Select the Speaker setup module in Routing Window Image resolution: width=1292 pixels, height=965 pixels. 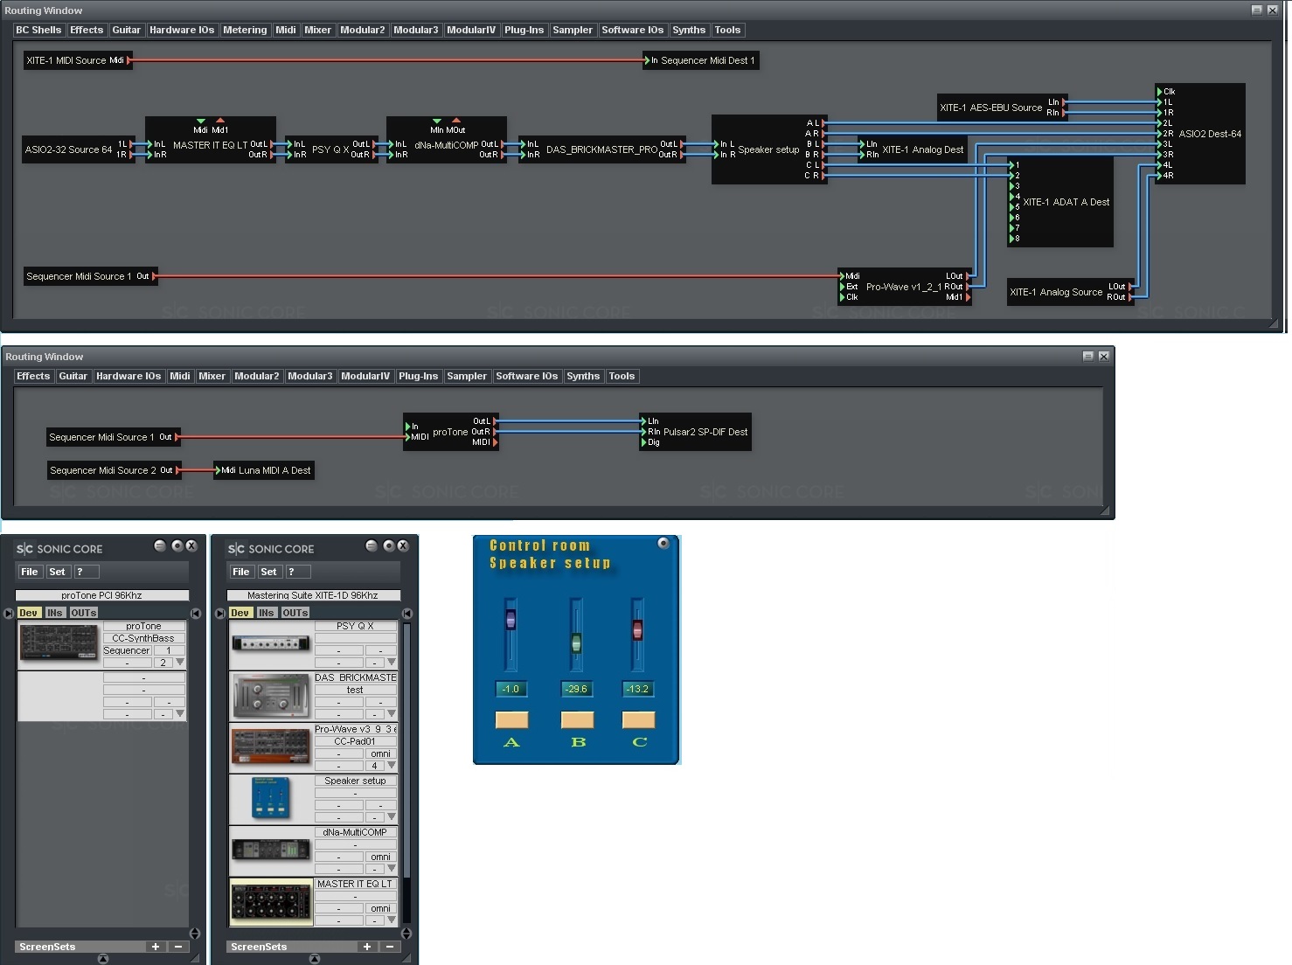pos(768,149)
